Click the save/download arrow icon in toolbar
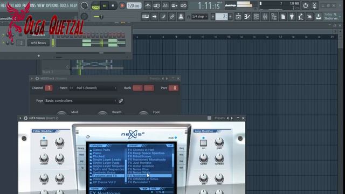The width and height of the screenshot is (345, 194). [319, 17]
